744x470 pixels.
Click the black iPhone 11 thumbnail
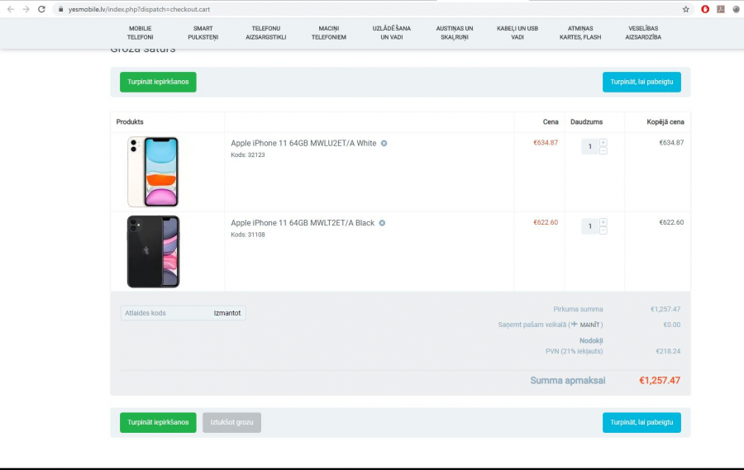pyautogui.click(x=153, y=251)
